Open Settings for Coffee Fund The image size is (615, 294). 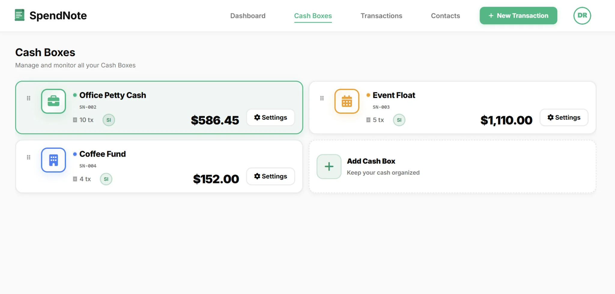point(270,176)
